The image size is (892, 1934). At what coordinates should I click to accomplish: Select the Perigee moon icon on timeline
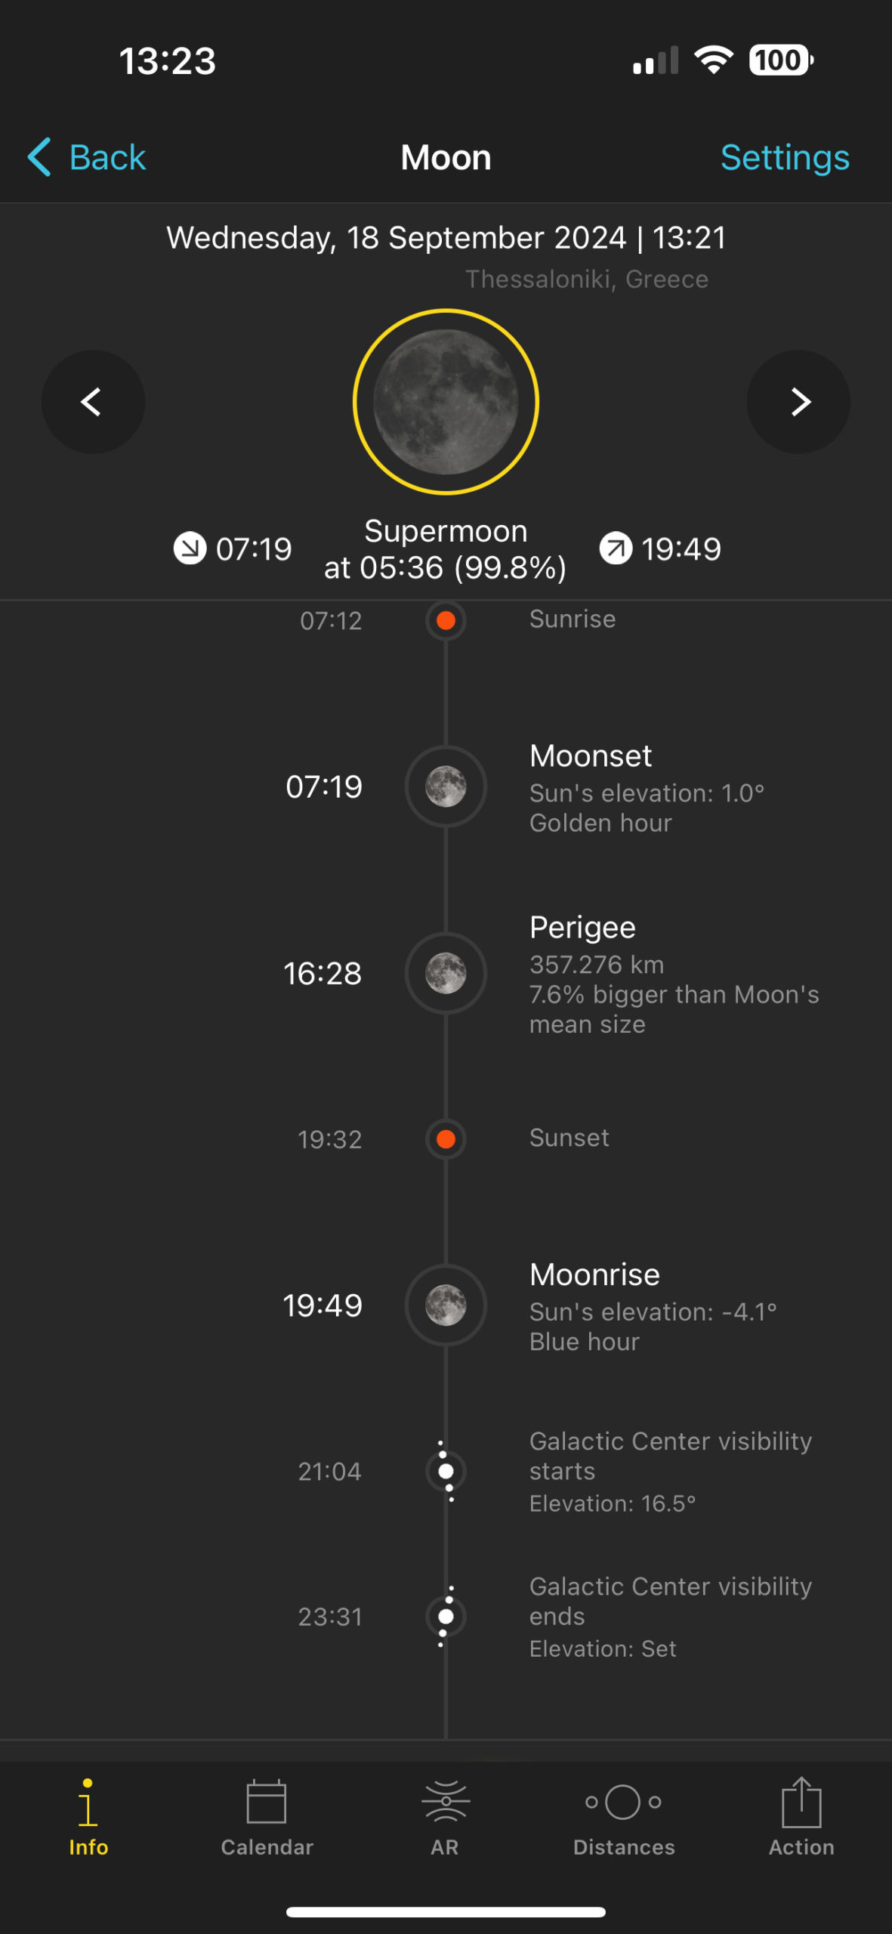pos(446,973)
